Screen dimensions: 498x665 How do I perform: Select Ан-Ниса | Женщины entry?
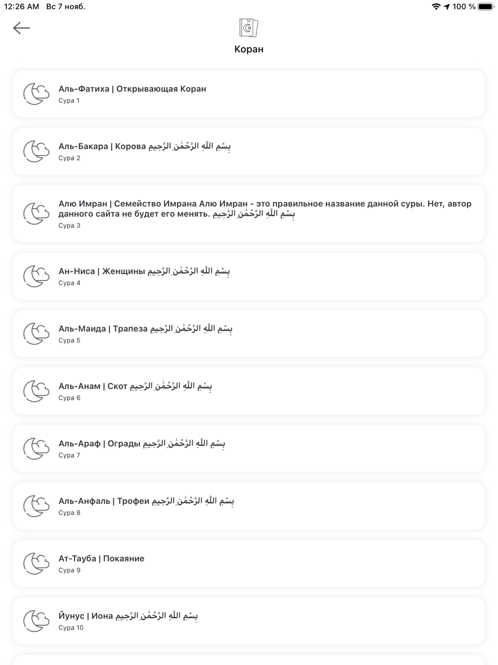pyautogui.click(x=249, y=276)
